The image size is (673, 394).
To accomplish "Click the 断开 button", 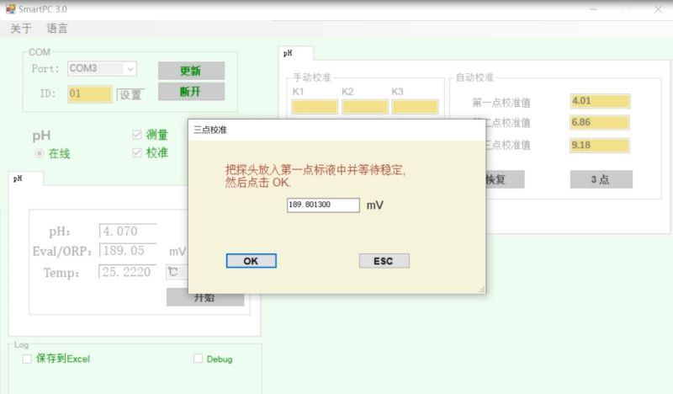I will [191, 92].
